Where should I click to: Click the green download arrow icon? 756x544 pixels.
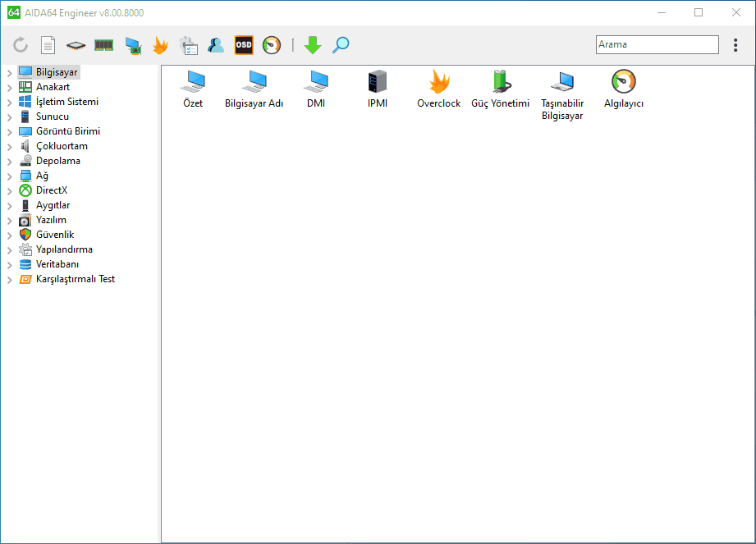click(x=313, y=45)
